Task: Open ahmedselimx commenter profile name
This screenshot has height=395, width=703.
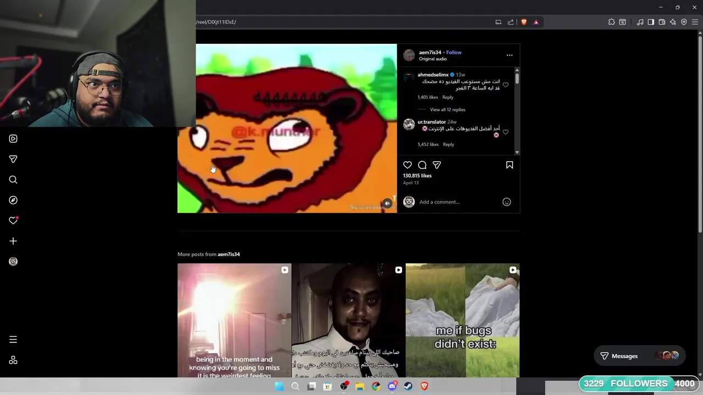Action: click(433, 75)
